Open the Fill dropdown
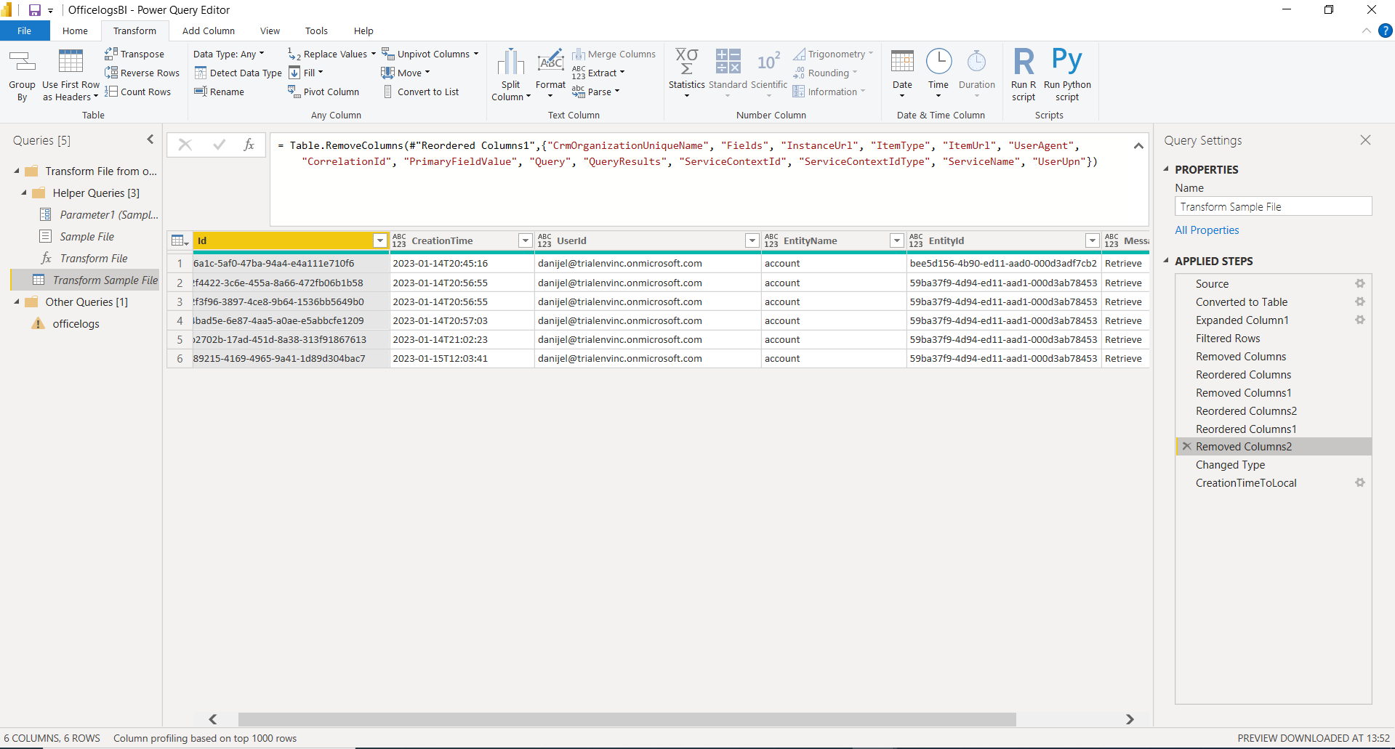Viewport: 1395px width, 749px height. 305,73
